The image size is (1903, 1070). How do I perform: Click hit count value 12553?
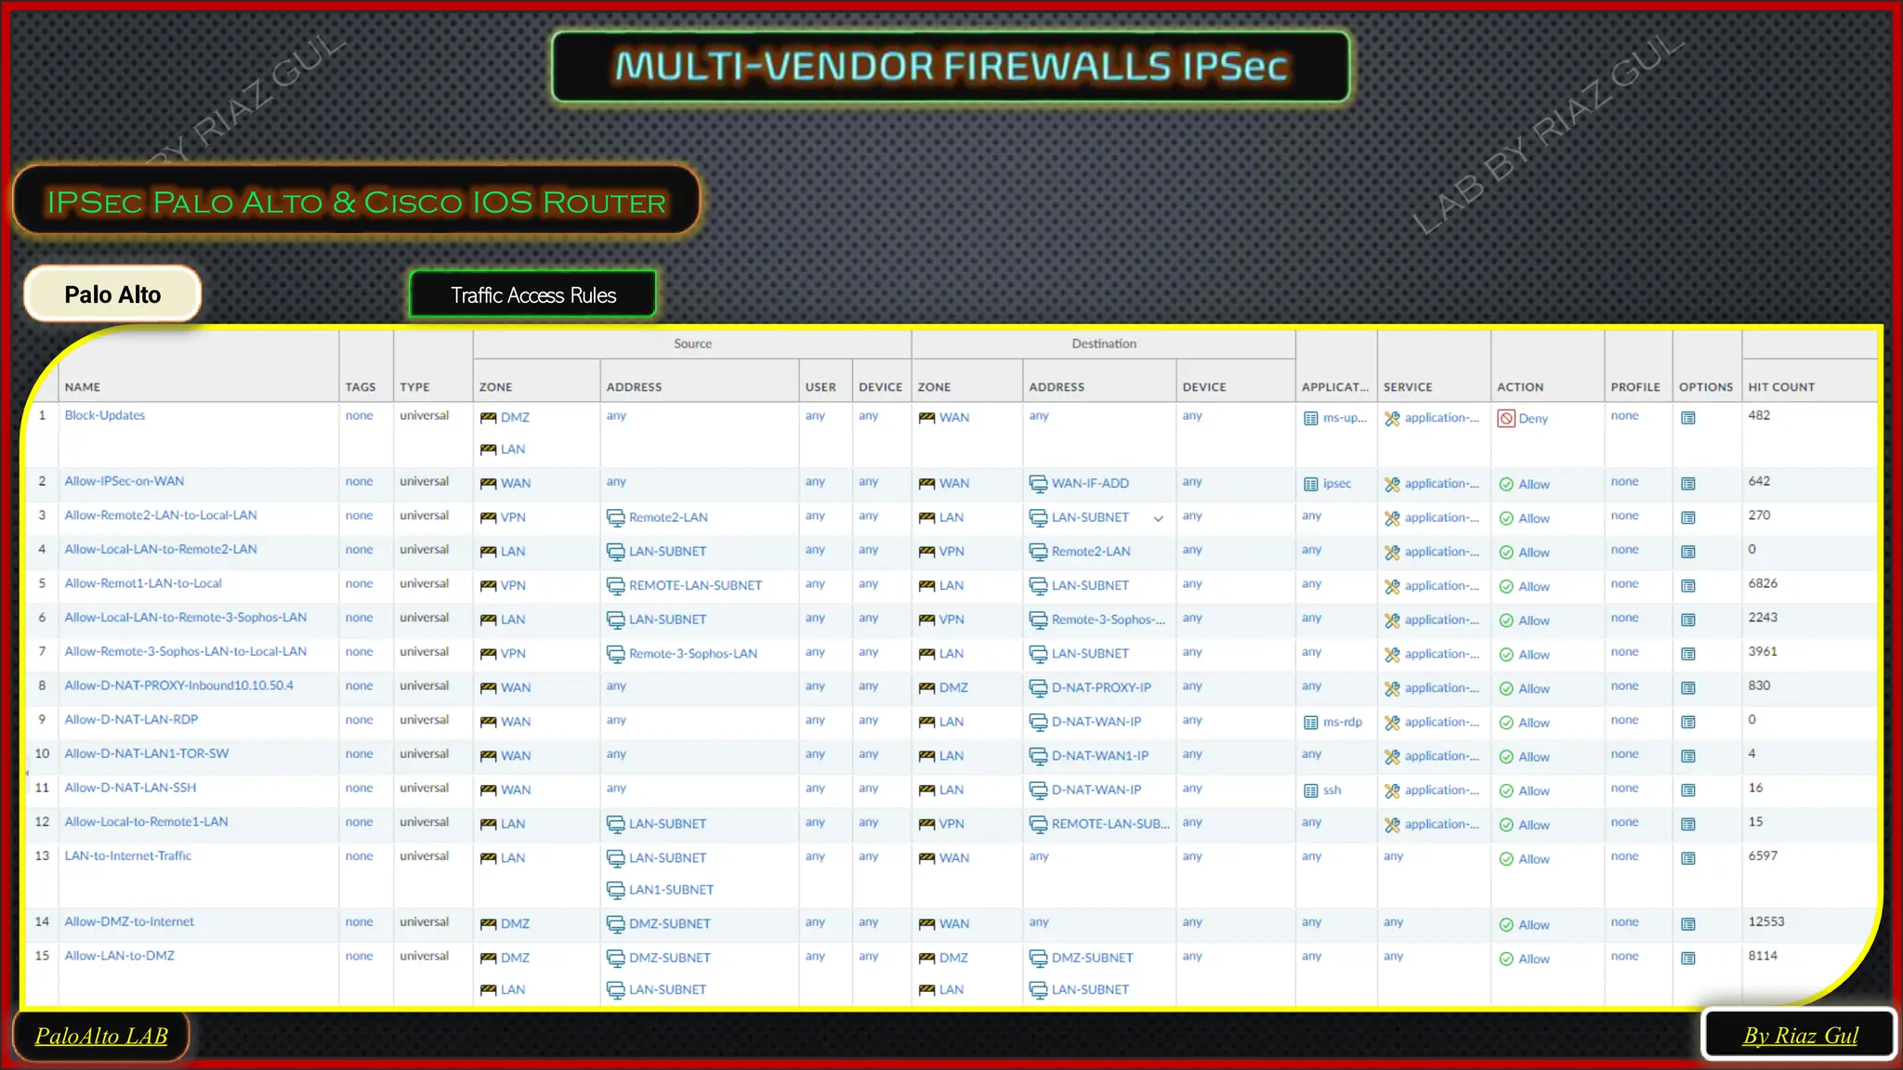(x=1766, y=922)
